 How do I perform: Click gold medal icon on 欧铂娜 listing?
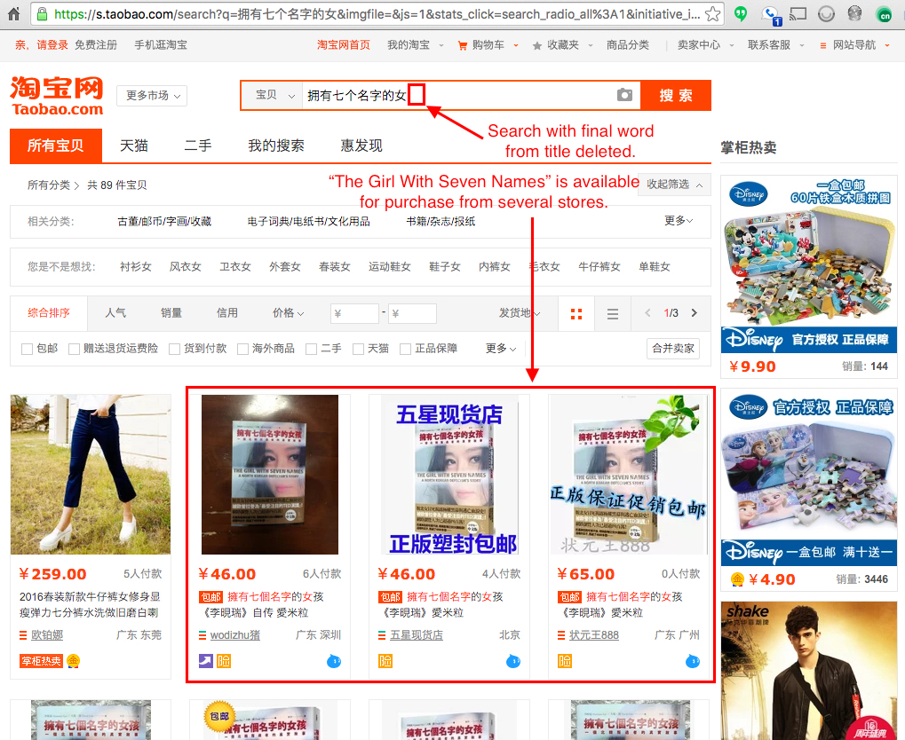click(x=74, y=661)
